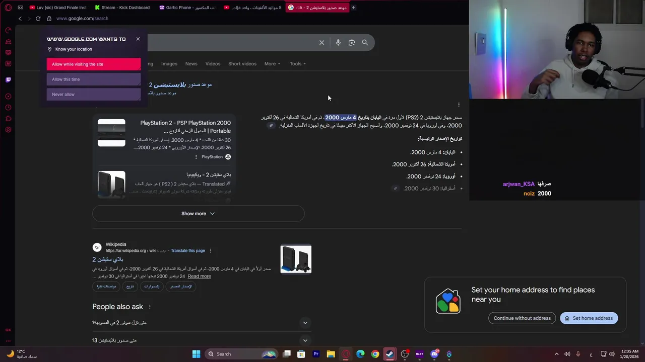The height and width of the screenshot is (362, 645).
Task: Go back to the previous page
Action: [20, 19]
